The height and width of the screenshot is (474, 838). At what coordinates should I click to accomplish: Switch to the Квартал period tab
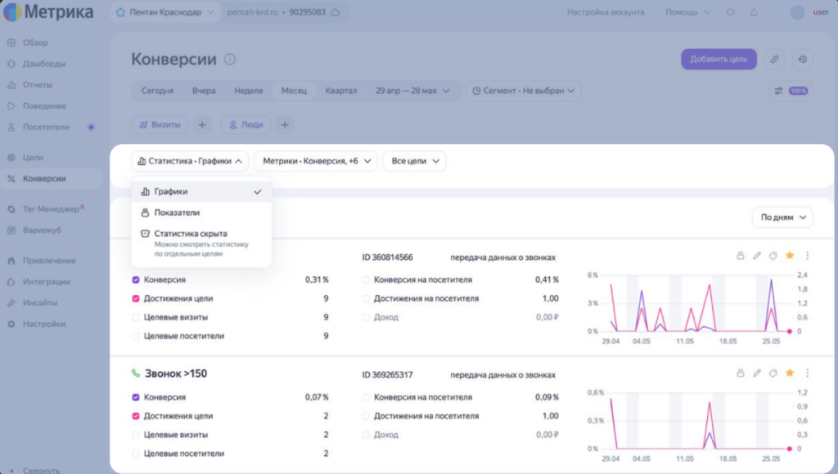coord(341,91)
